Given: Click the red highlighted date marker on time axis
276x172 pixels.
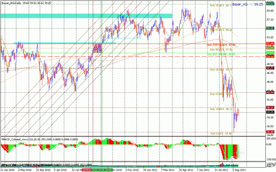Looking at the screenshot, I should (x=87, y=170).
